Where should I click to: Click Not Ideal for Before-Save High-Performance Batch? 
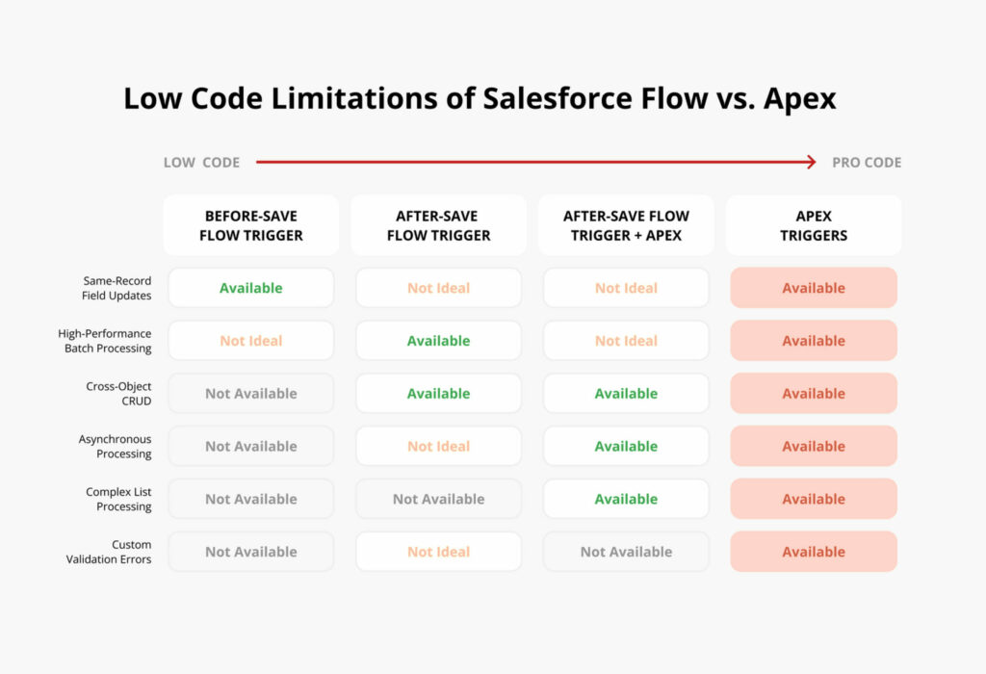click(x=251, y=341)
